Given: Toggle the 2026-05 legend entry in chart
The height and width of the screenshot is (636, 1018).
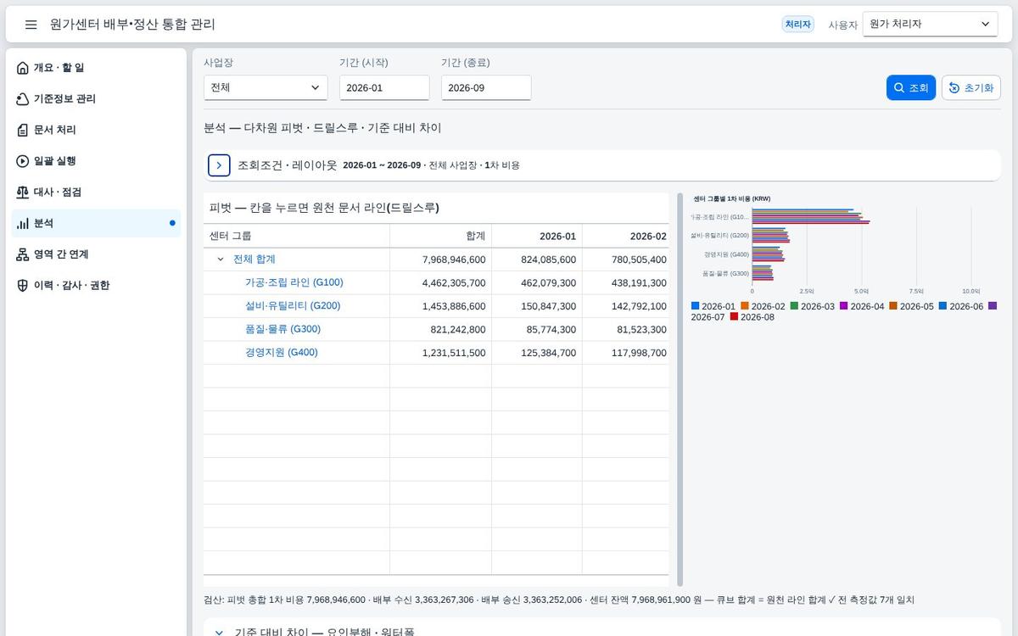Looking at the screenshot, I should pos(911,306).
